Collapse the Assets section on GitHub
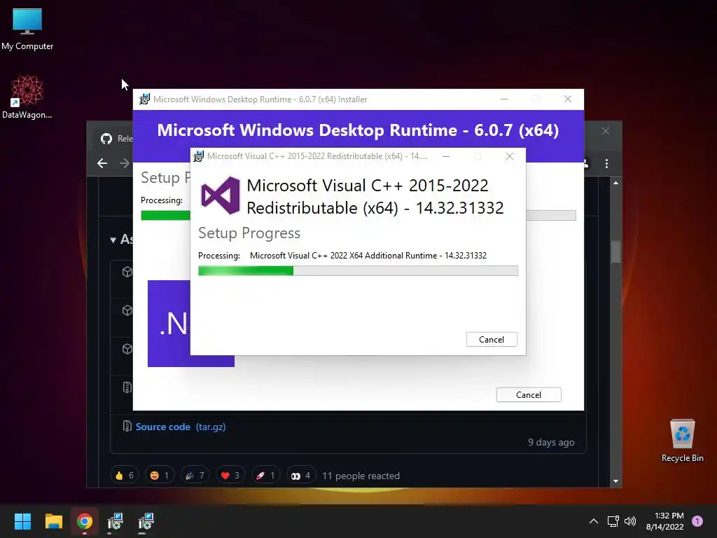The height and width of the screenshot is (538, 717). click(113, 240)
